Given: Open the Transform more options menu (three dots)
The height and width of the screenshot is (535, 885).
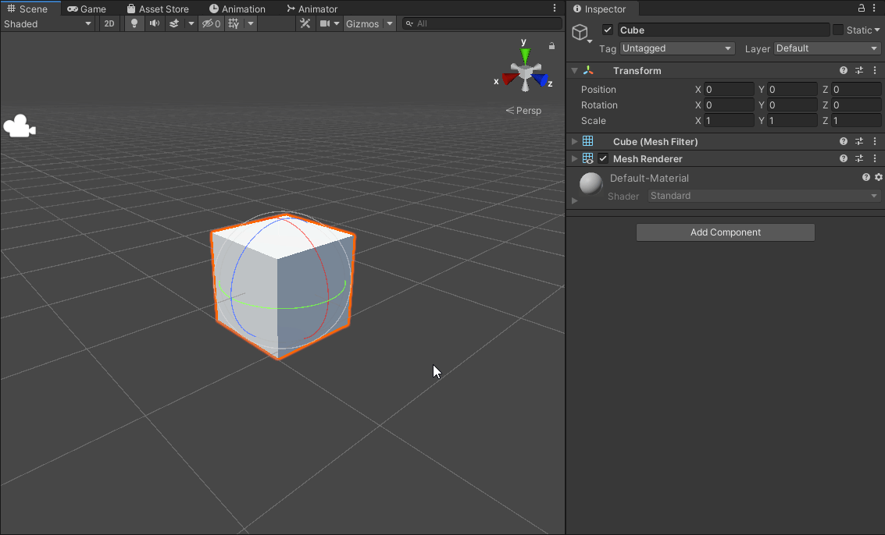Looking at the screenshot, I should (x=874, y=70).
